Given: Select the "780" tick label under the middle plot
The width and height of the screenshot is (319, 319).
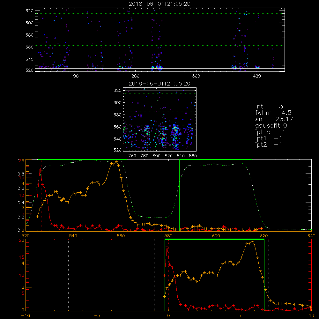Looking at the screenshot, I should 145,156.
